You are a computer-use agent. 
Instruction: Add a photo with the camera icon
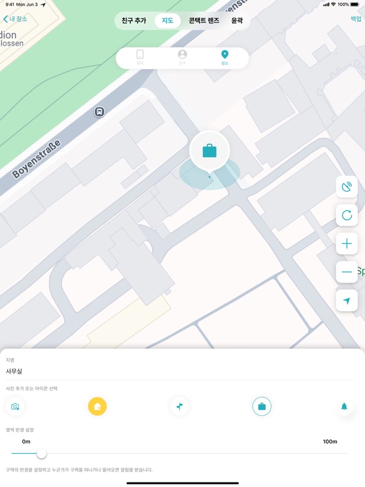pyautogui.click(x=15, y=406)
